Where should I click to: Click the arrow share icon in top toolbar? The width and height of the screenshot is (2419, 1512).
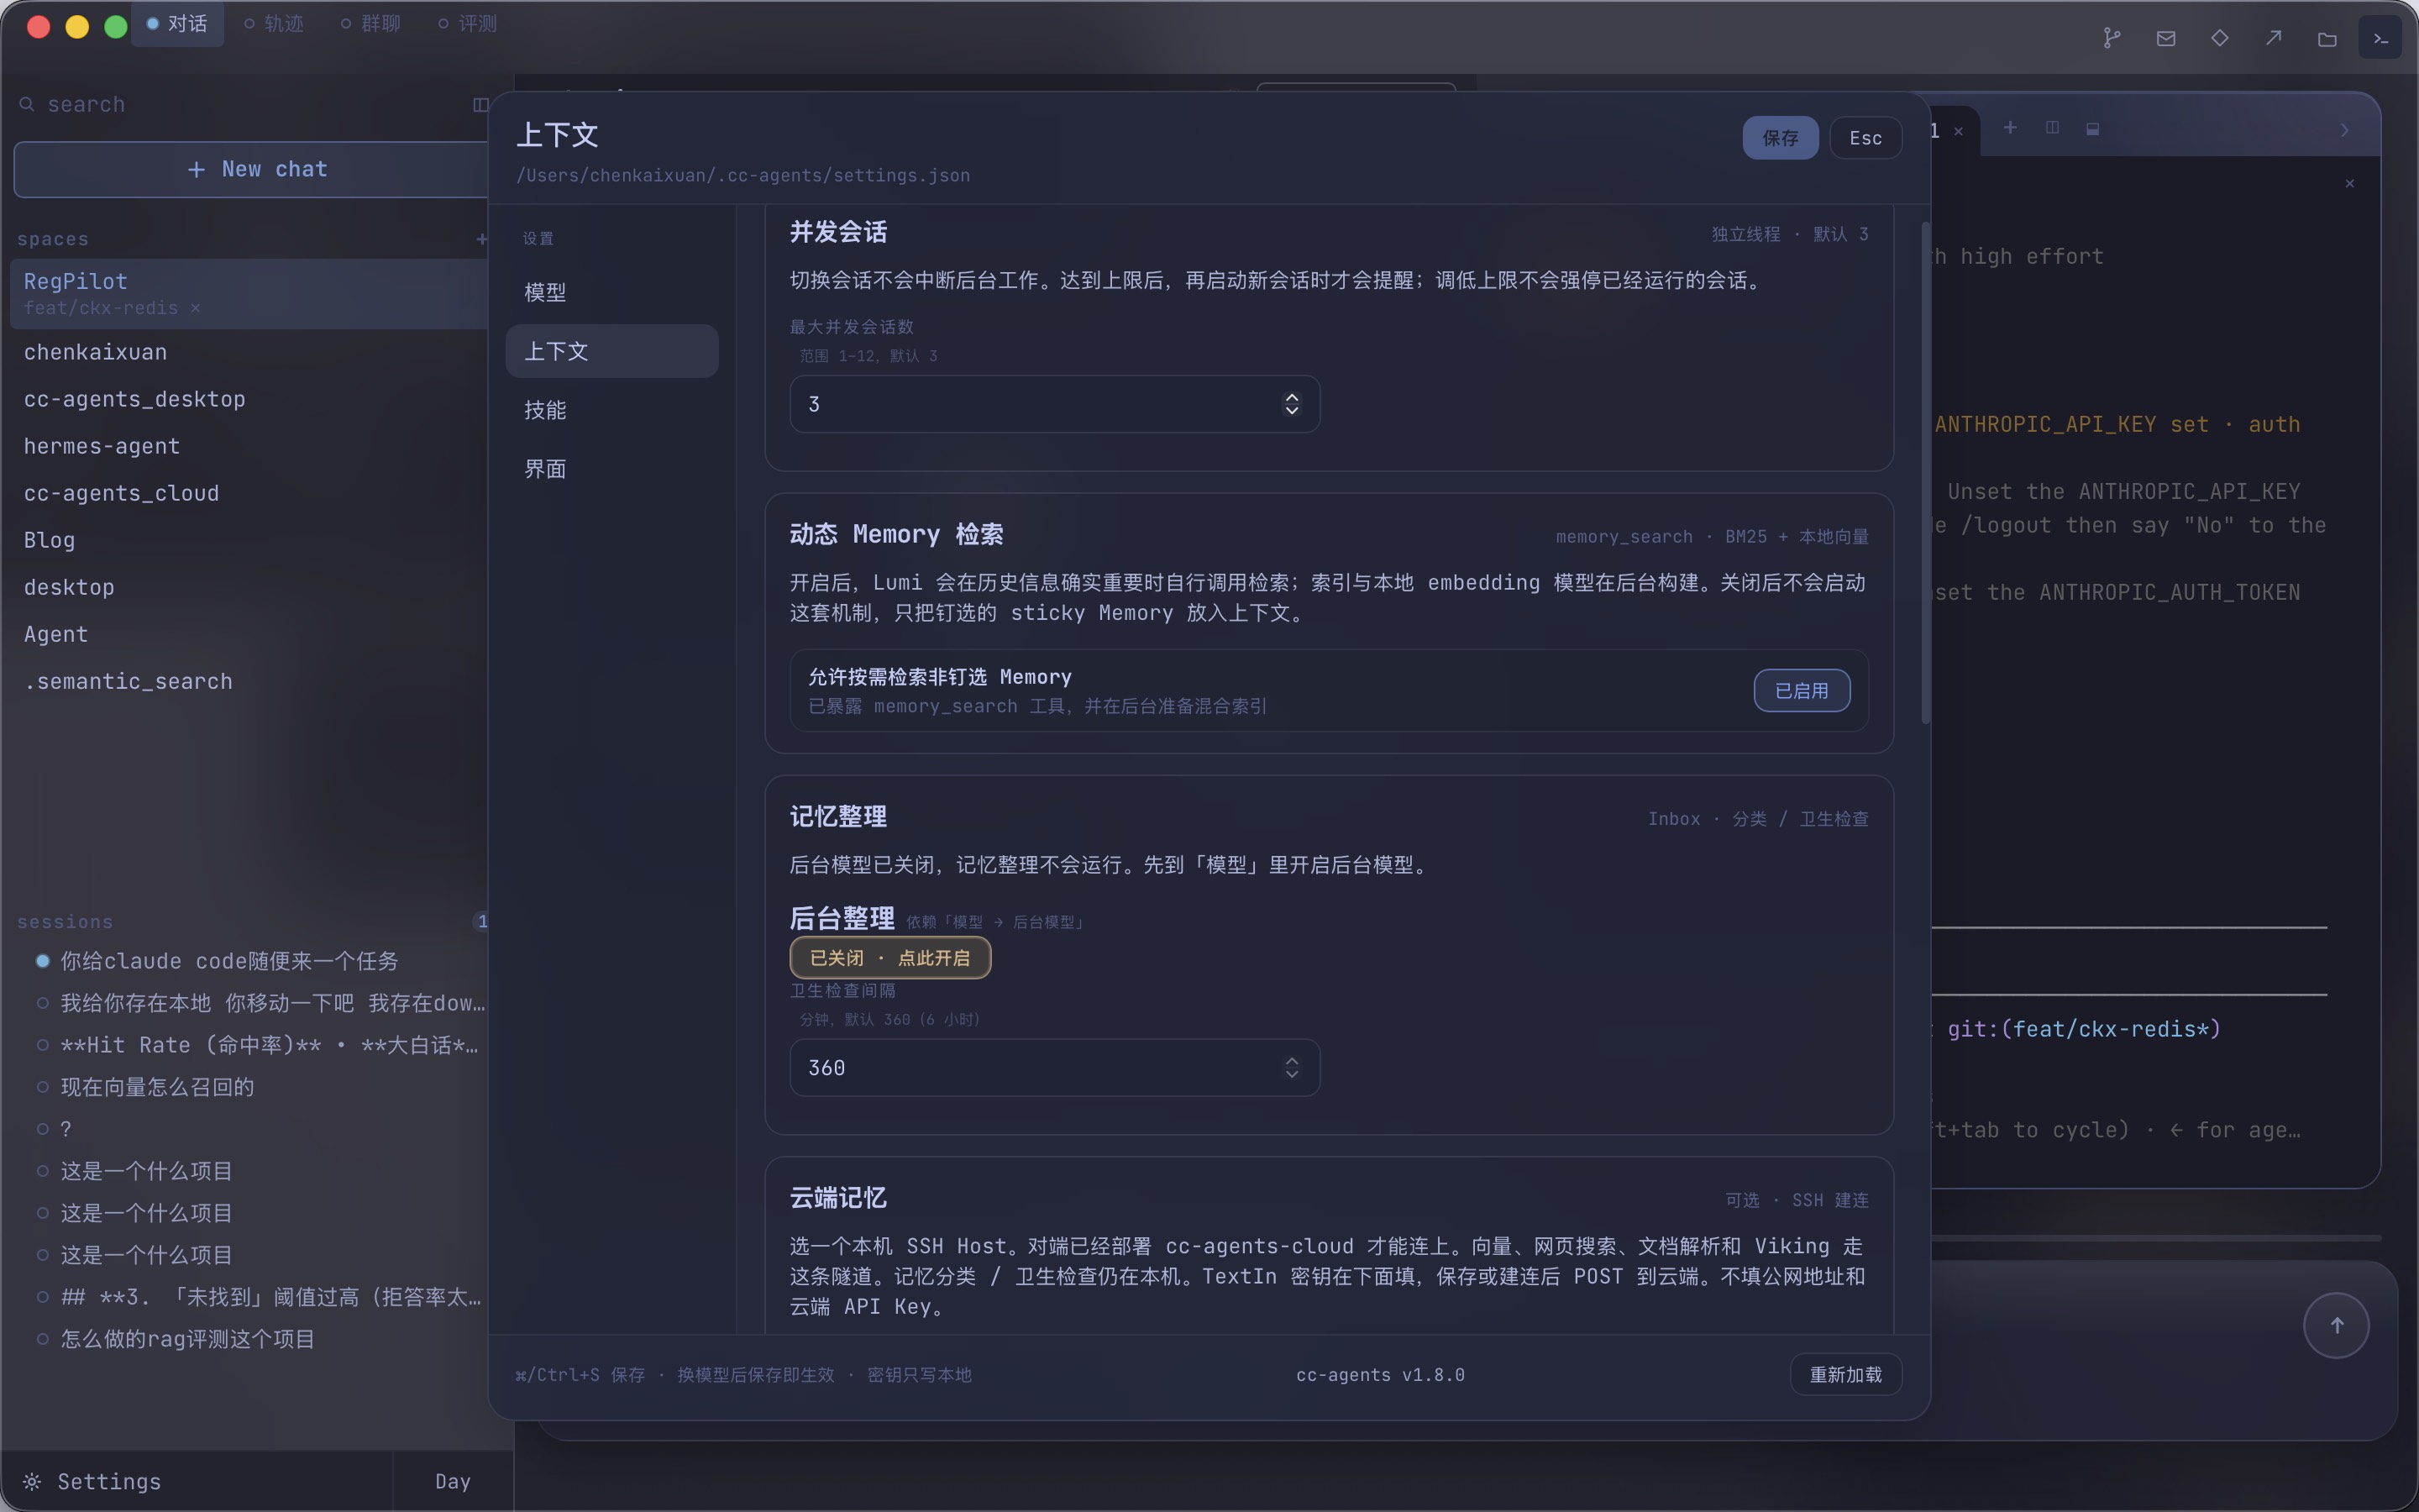coord(2273,38)
